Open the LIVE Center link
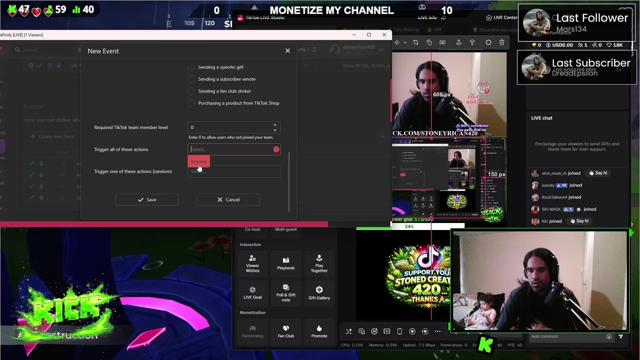This screenshot has height=360, width=640. (x=501, y=17)
